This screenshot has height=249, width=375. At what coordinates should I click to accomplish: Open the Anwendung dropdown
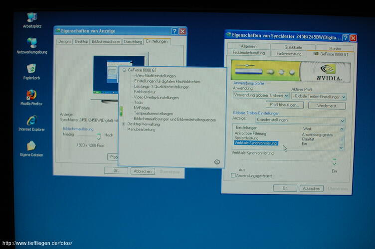point(261,95)
